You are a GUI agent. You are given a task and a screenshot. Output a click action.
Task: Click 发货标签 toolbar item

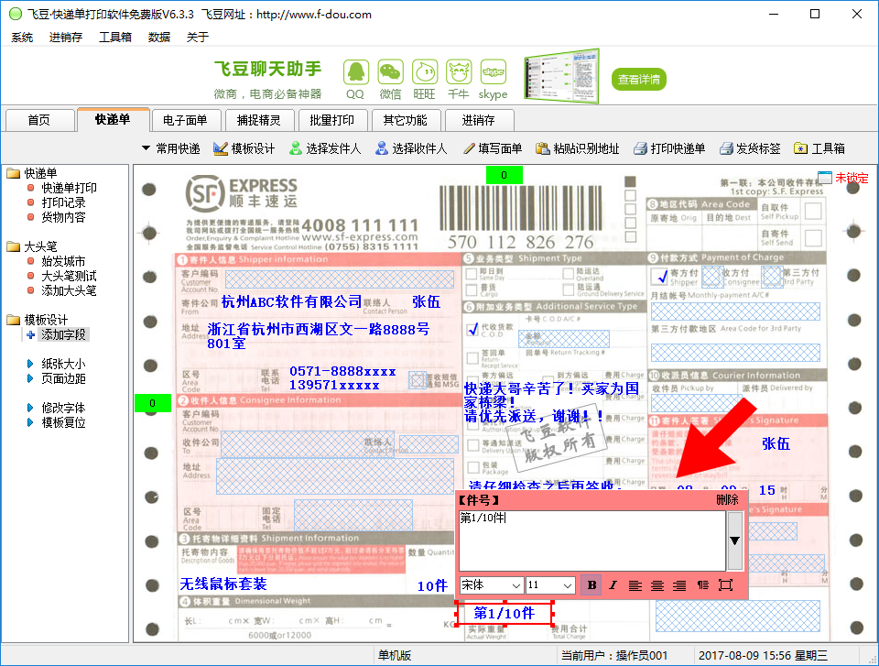pyautogui.click(x=750, y=148)
